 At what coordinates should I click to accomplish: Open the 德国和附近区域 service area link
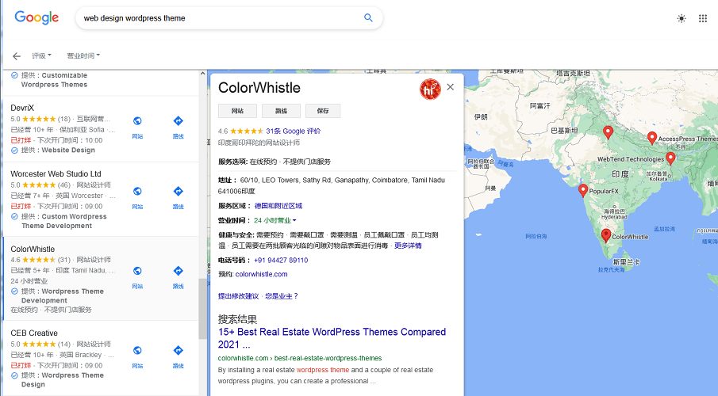(278, 206)
